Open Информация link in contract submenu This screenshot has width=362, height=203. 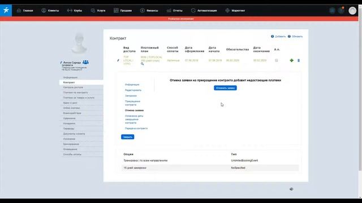click(x=132, y=85)
